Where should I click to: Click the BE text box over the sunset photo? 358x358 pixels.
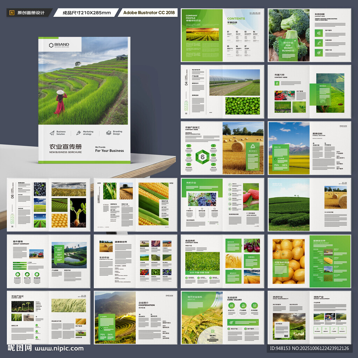coord(282,330)
